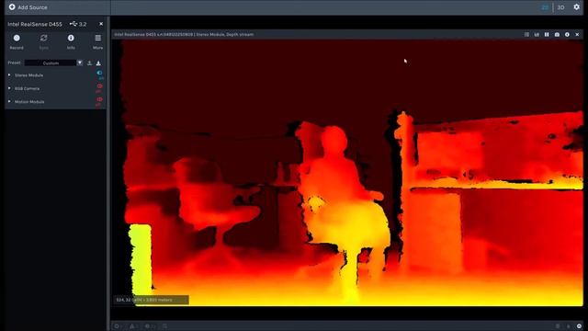Remove the Intel RealSense D455 device
The height and width of the screenshot is (331, 588).
101,24
